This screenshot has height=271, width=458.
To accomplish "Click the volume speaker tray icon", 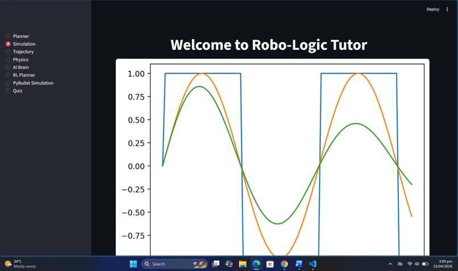I will tap(417, 264).
